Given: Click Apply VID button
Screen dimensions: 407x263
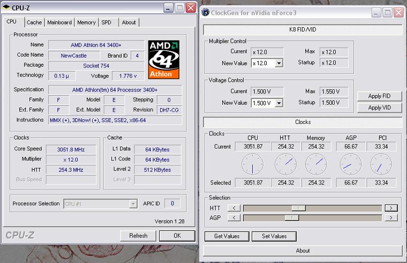Looking at the screenshot, I should point(379,107).
